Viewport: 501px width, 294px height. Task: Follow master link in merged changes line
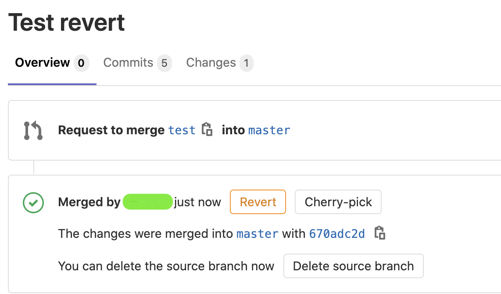(x=258, y=233)
